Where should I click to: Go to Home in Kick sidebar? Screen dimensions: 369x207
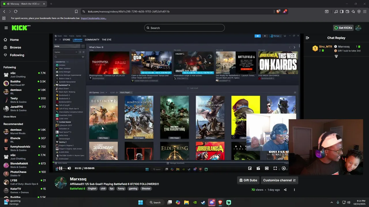point(25,40)
